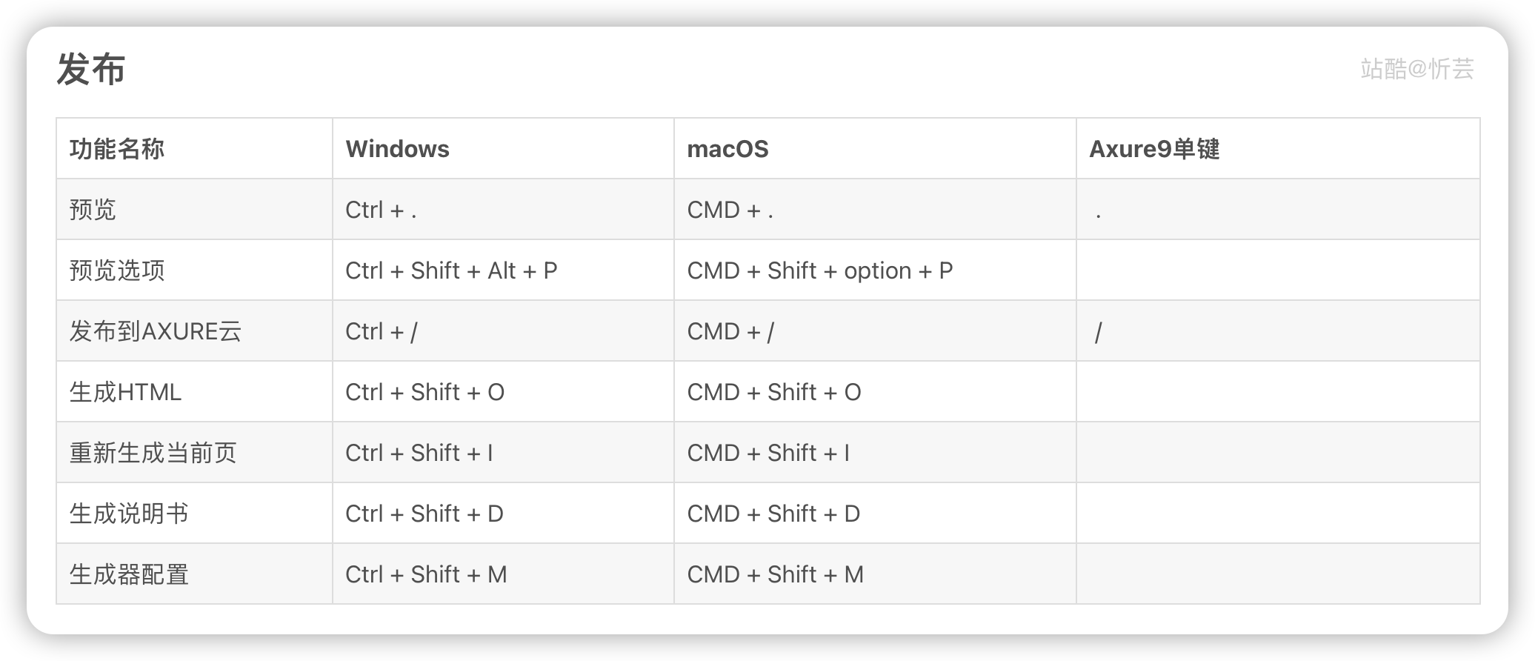Image resolution: width=1535 pixels, height=661 pixels.
Task: Click the 生成HTML row label
Action: point(125,392)
